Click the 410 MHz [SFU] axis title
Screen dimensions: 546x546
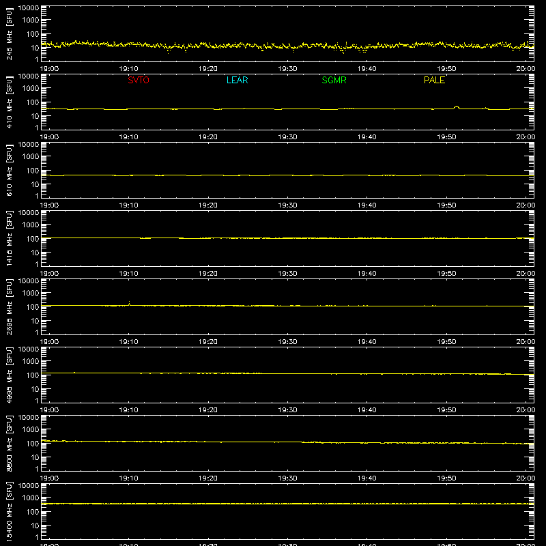point(10,102)
